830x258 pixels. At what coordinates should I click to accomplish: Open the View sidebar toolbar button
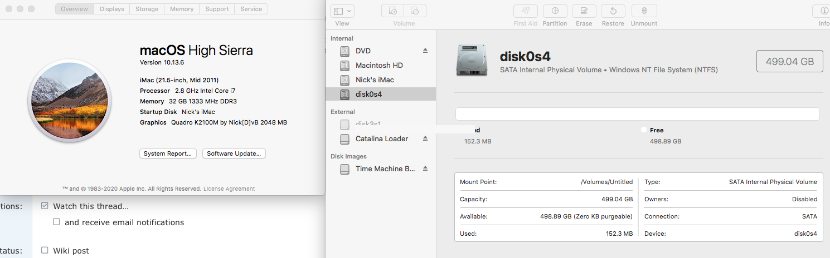(342, 11)
